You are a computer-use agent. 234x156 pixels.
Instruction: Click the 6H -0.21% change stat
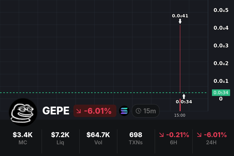click(174, 138)
